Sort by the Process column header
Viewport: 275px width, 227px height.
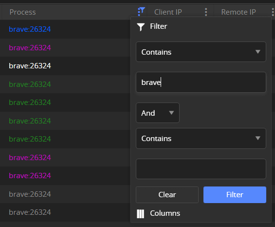click(x=22, y=12)
